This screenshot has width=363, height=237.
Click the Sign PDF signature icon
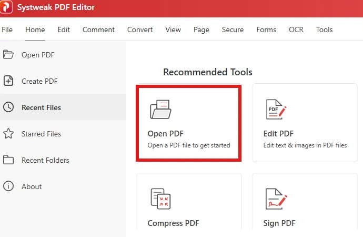pos(276,199)
